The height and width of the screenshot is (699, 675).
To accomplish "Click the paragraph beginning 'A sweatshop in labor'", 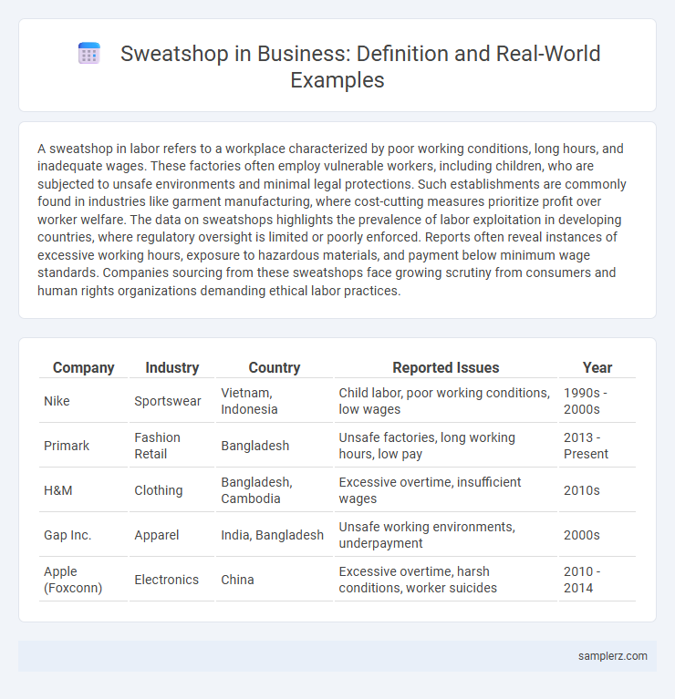I will [332, 220].
